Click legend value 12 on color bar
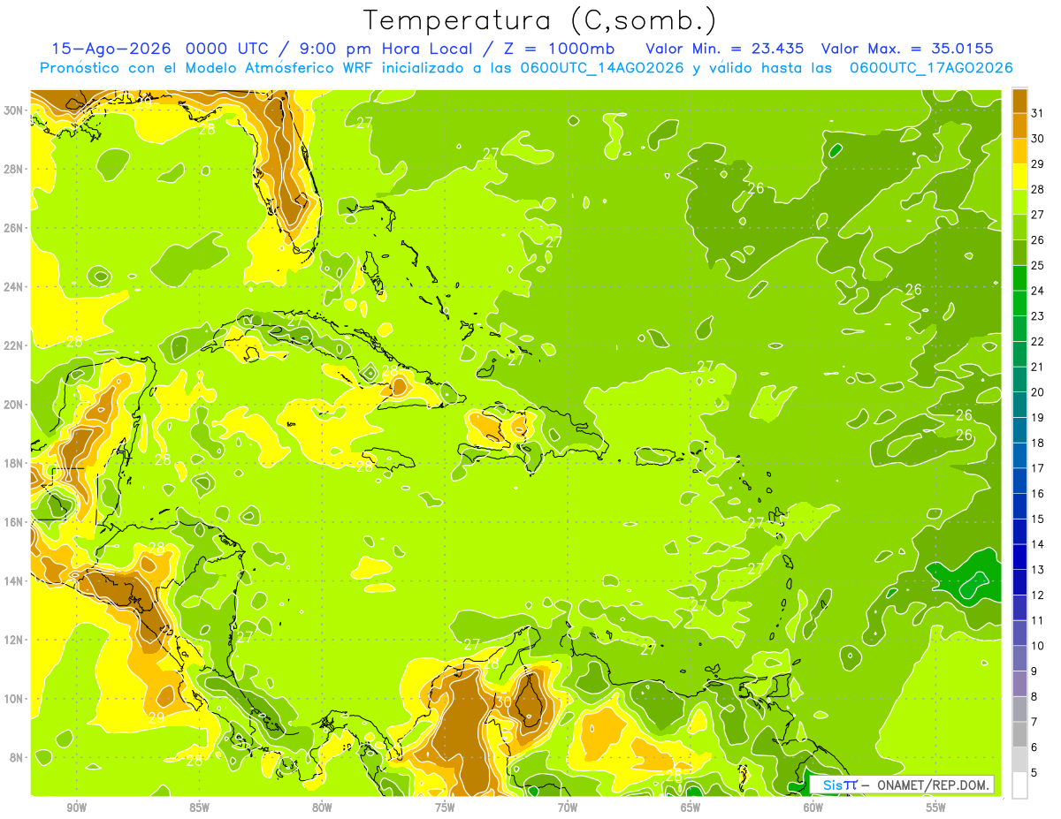Viewport: 1061px width, 819px height. [1038, 595]
